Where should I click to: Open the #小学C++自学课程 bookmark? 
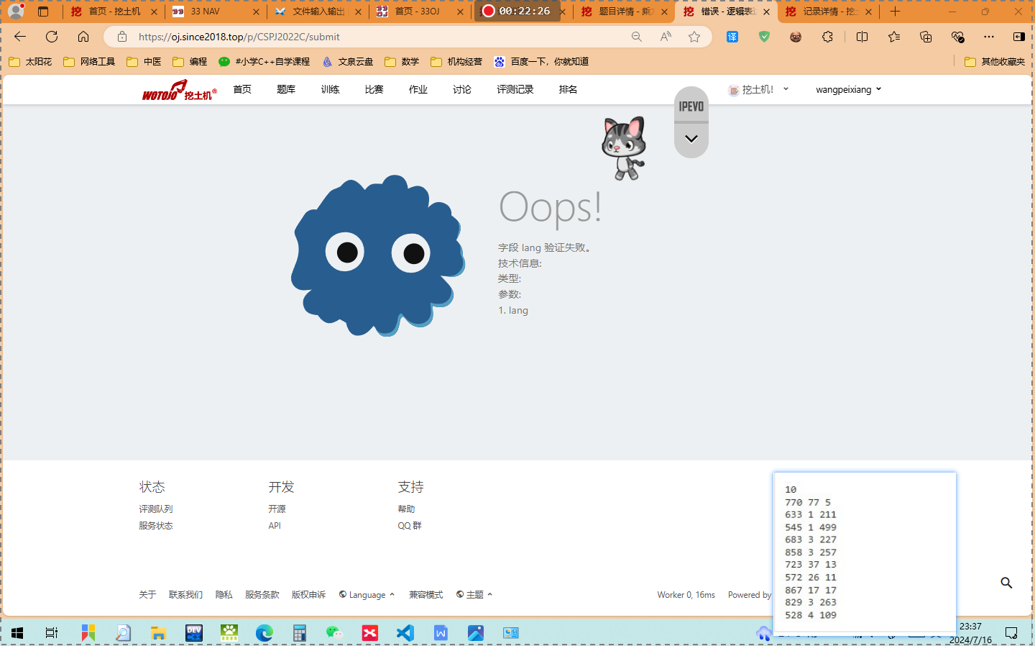click(x=264, y=62)
